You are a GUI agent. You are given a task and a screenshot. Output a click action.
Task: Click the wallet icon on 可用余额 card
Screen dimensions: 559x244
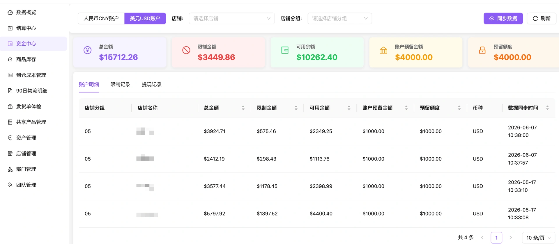pos(285,50)
